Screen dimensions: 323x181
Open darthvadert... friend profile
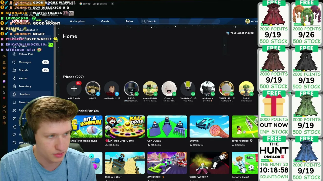tap(112, 88)
